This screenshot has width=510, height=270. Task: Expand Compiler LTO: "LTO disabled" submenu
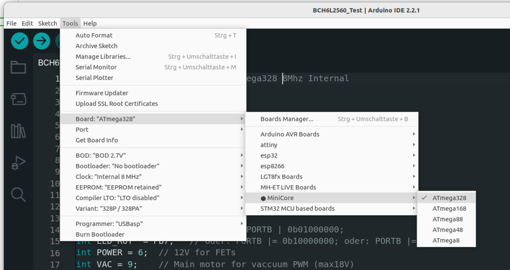tap(153, 198)
